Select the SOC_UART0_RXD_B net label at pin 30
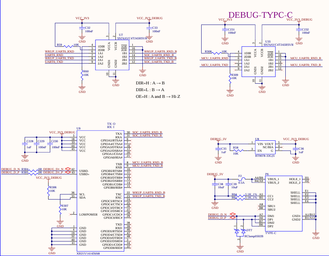The height and width of the screenshot is (256, 329). [x=147, y=132]
